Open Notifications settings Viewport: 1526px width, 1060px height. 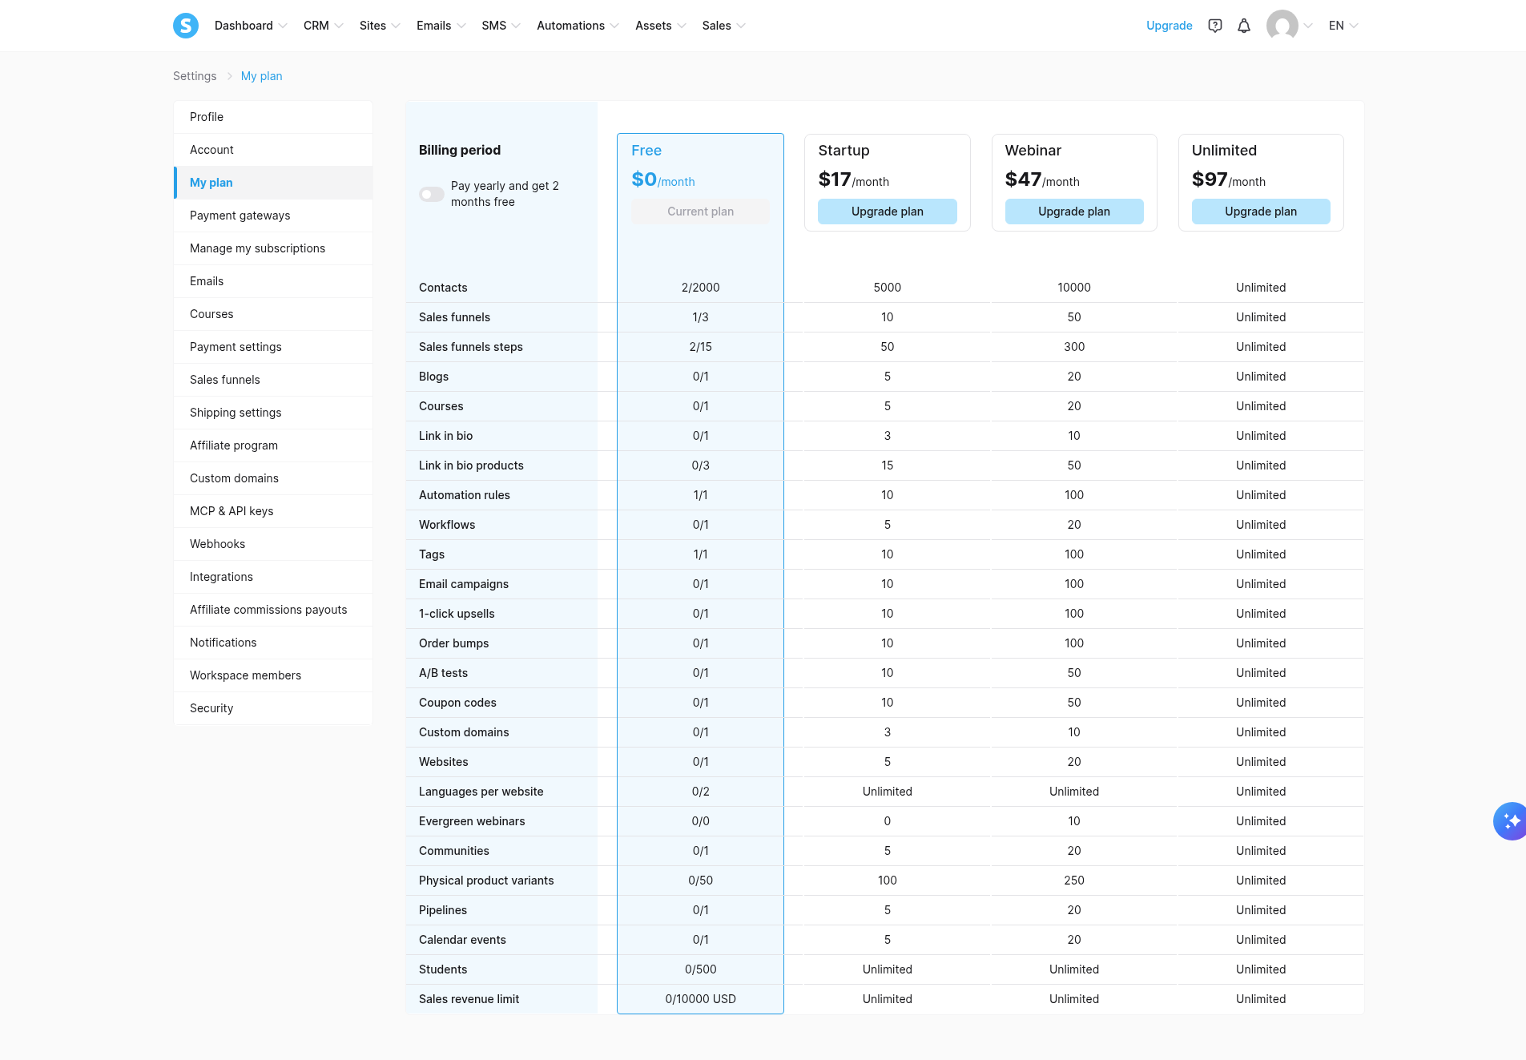coord(273,643)
